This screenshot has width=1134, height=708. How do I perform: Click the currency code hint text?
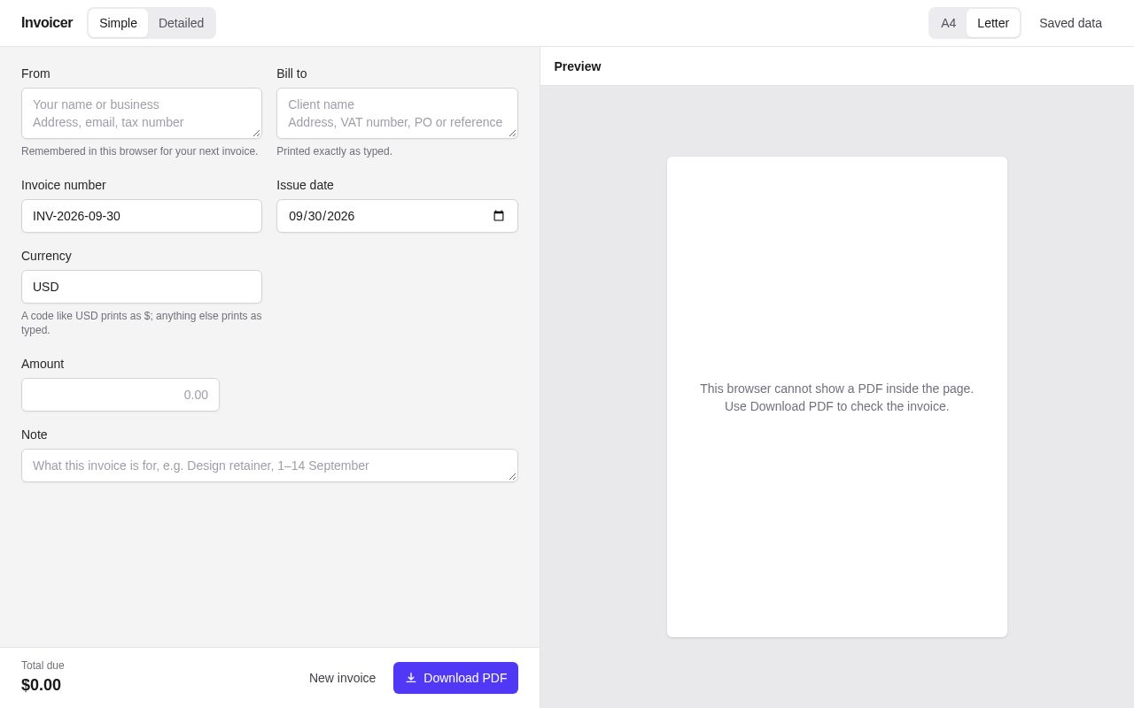point(142,323)
